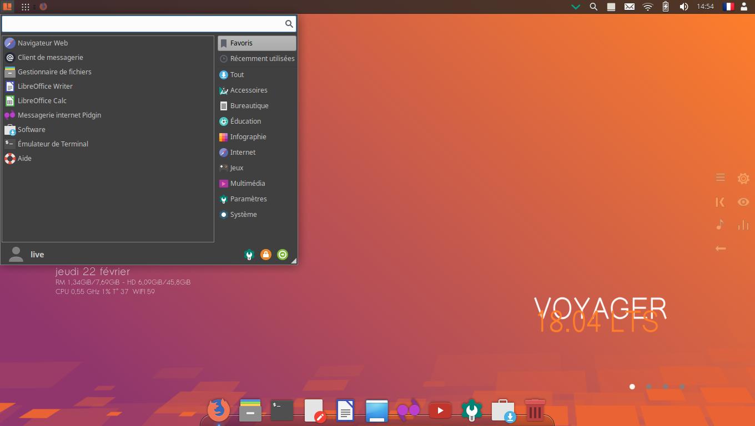The width and height of the screenshot is (755, 426).
Task: Click the live user name
Action: coord(37,255)
